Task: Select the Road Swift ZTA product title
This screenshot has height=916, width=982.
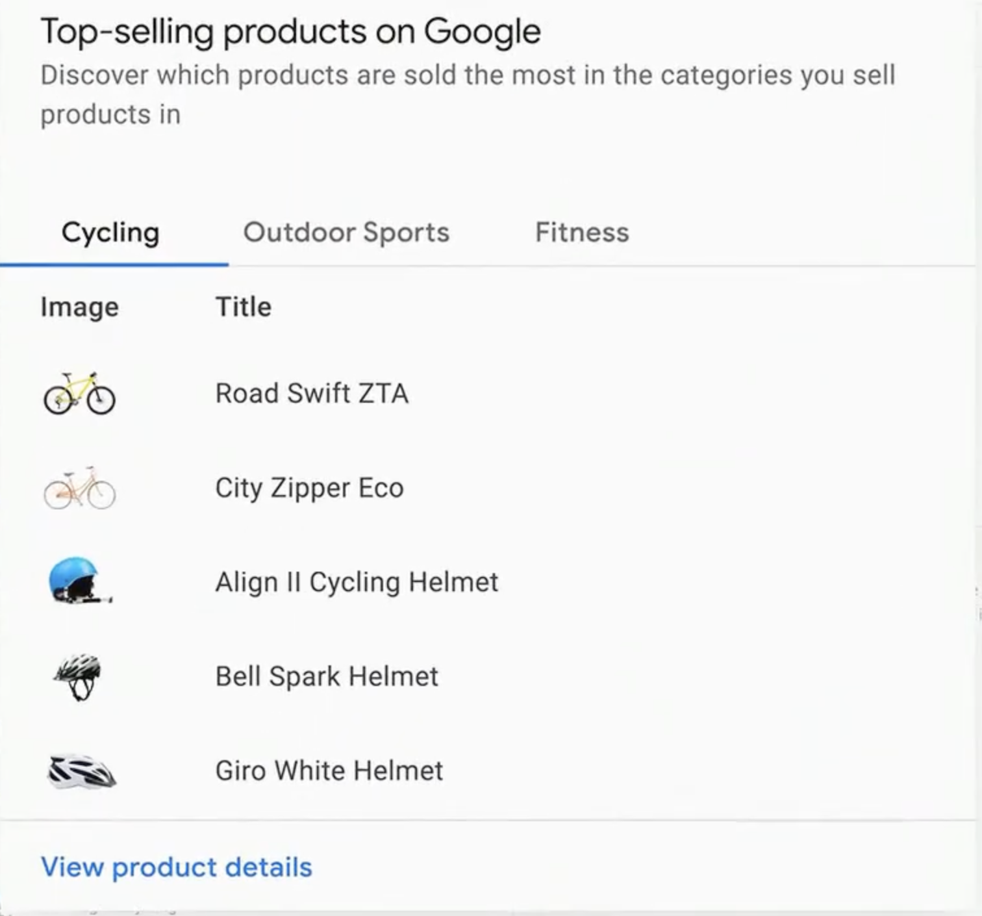Action: pyautogui.click(x=312, y=393)
